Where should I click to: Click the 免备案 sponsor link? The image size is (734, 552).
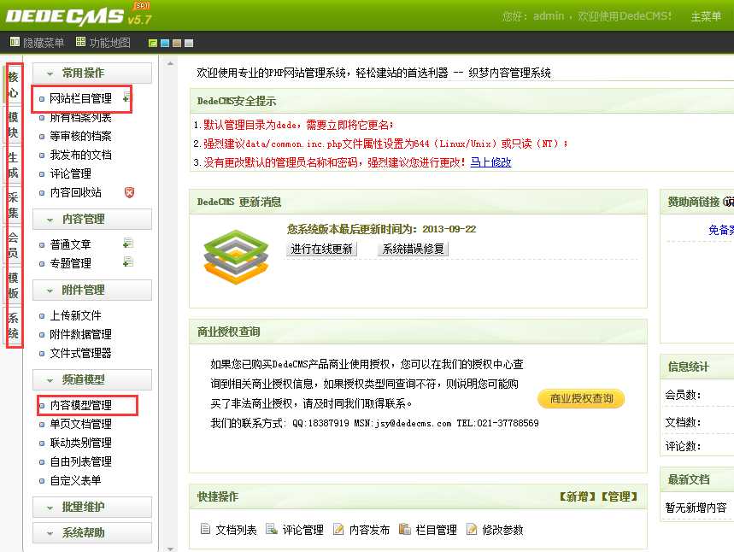tap(721, 230)
